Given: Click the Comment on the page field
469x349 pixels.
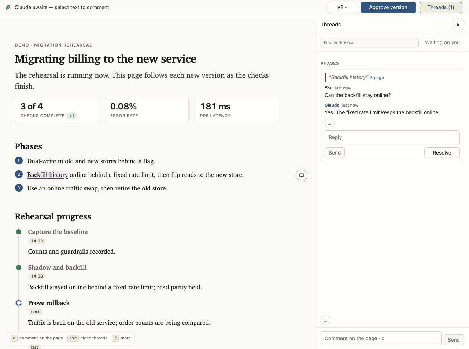Looking at the screenshot, I should click(x=381, y=338).
